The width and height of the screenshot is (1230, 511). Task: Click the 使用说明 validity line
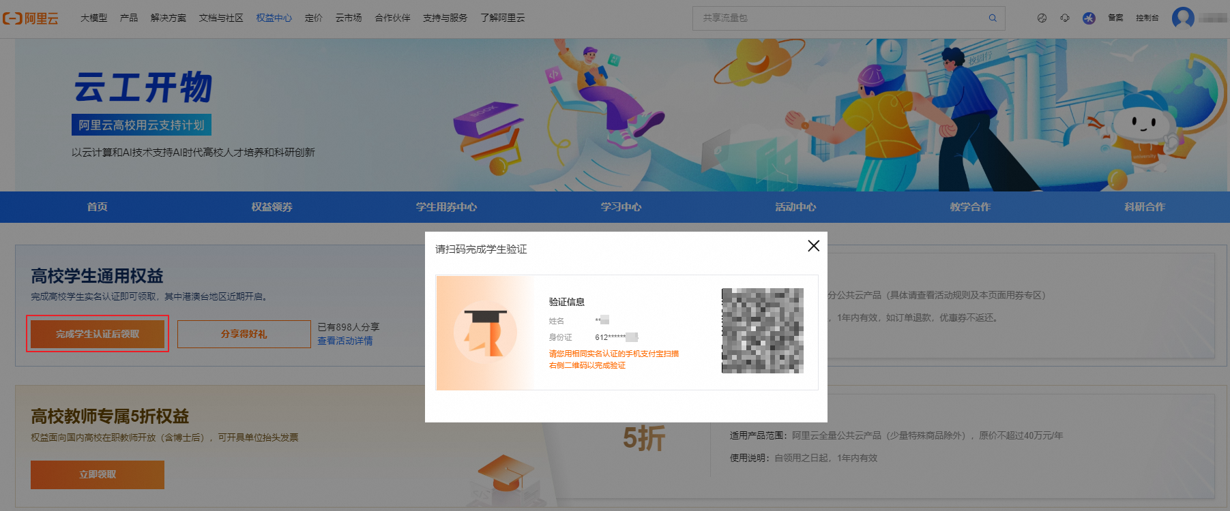pos(804,458)
